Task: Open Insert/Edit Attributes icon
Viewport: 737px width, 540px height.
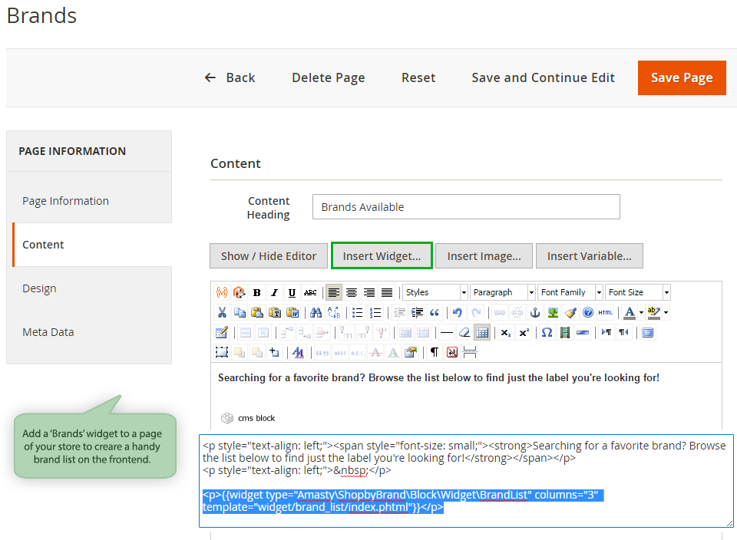Action: point(411,352)
